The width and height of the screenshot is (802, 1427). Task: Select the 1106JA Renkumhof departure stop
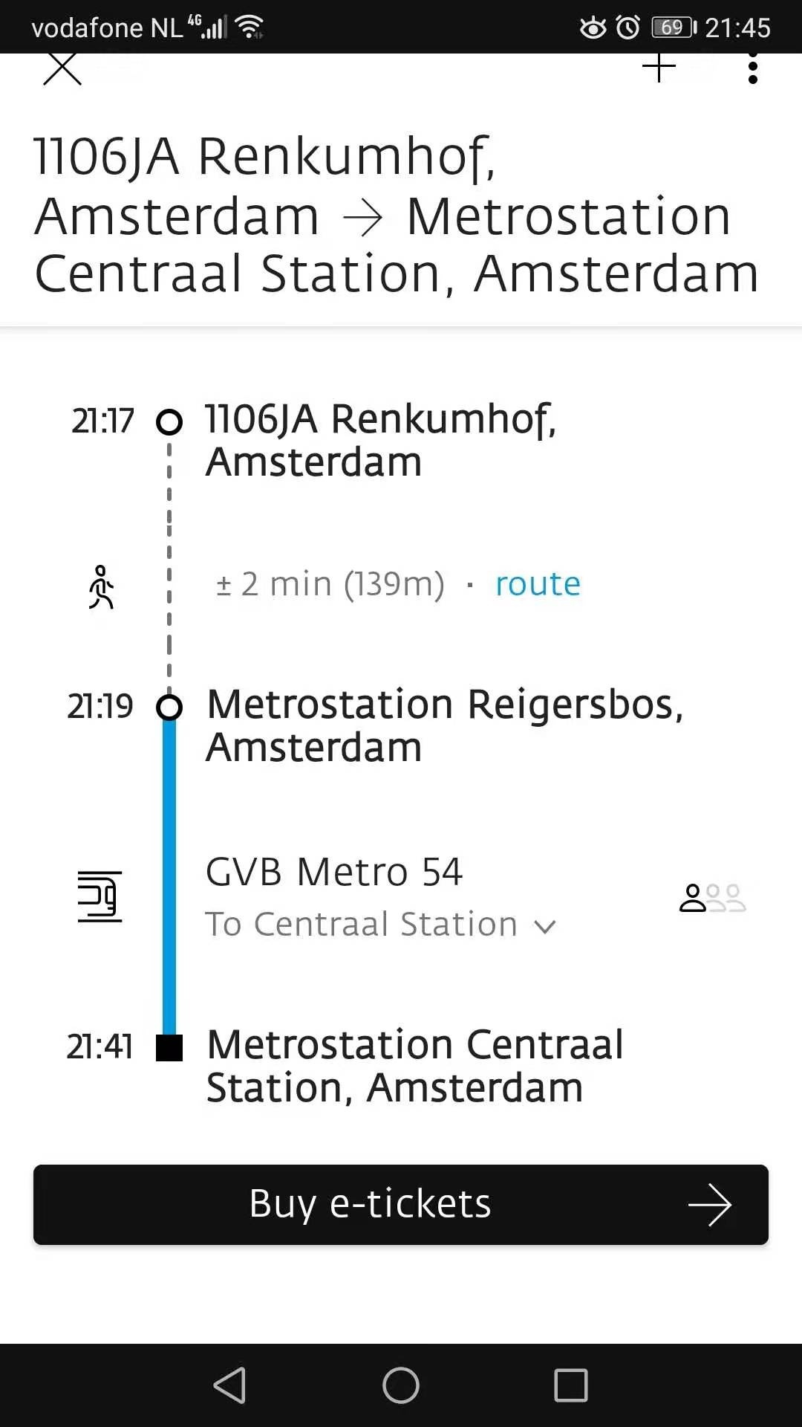click(380, 440)
